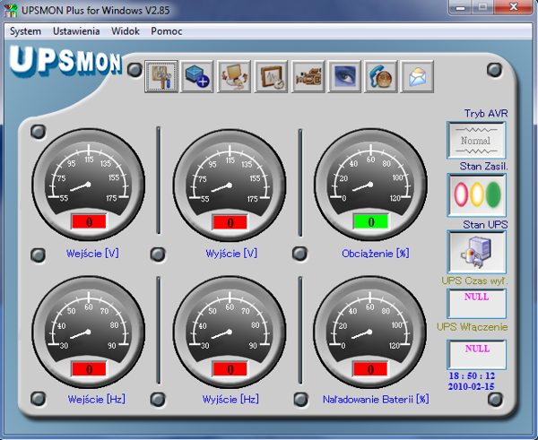The image size is (538, 440).
Task: Minimize the UPSMON Plus window
Action: coord(461,7)
